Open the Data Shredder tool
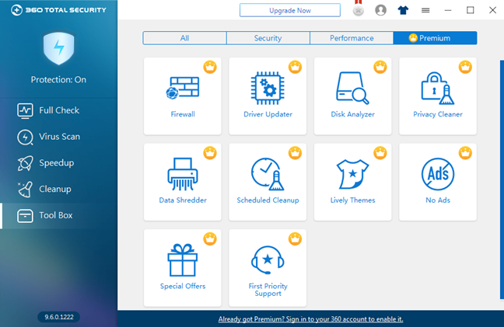Image resolution: width=504 pixels, height=327 pixels. pyautogui.click(x=183, y=182)
